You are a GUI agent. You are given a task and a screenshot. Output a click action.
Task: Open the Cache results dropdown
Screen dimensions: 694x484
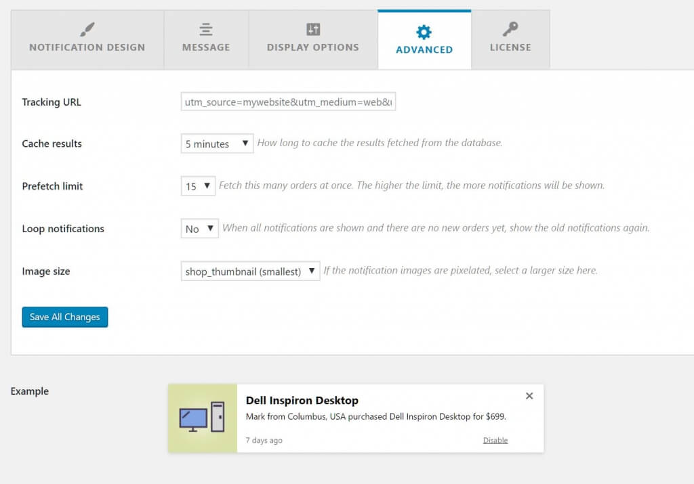(x=216, y=144)
